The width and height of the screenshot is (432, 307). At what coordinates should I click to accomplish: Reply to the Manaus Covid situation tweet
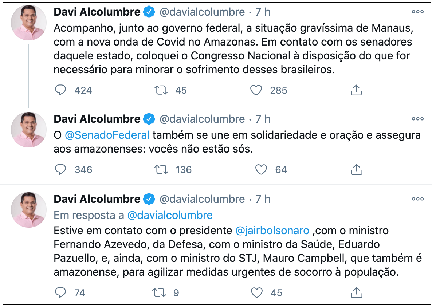[60, 90]
